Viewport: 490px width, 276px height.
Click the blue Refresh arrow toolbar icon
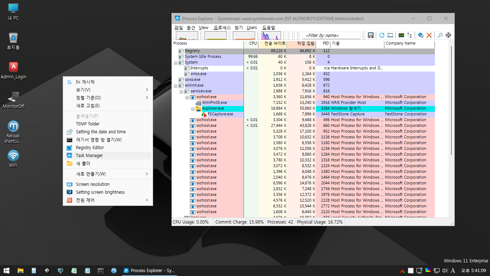[x=382, y=35]
